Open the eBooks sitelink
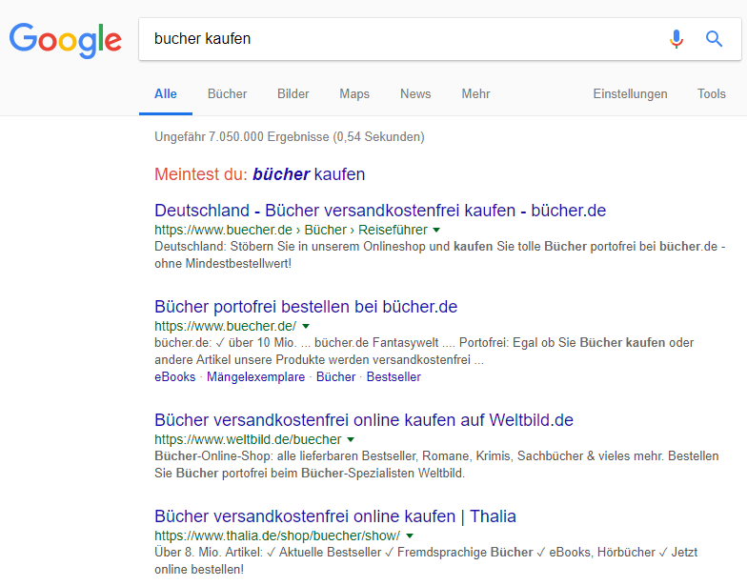Screen dimensions: 747x586 (x=175, y=377)
